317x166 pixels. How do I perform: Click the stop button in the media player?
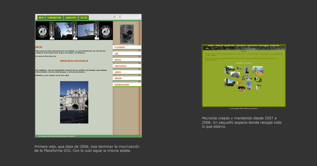click(x=120, y=17)
